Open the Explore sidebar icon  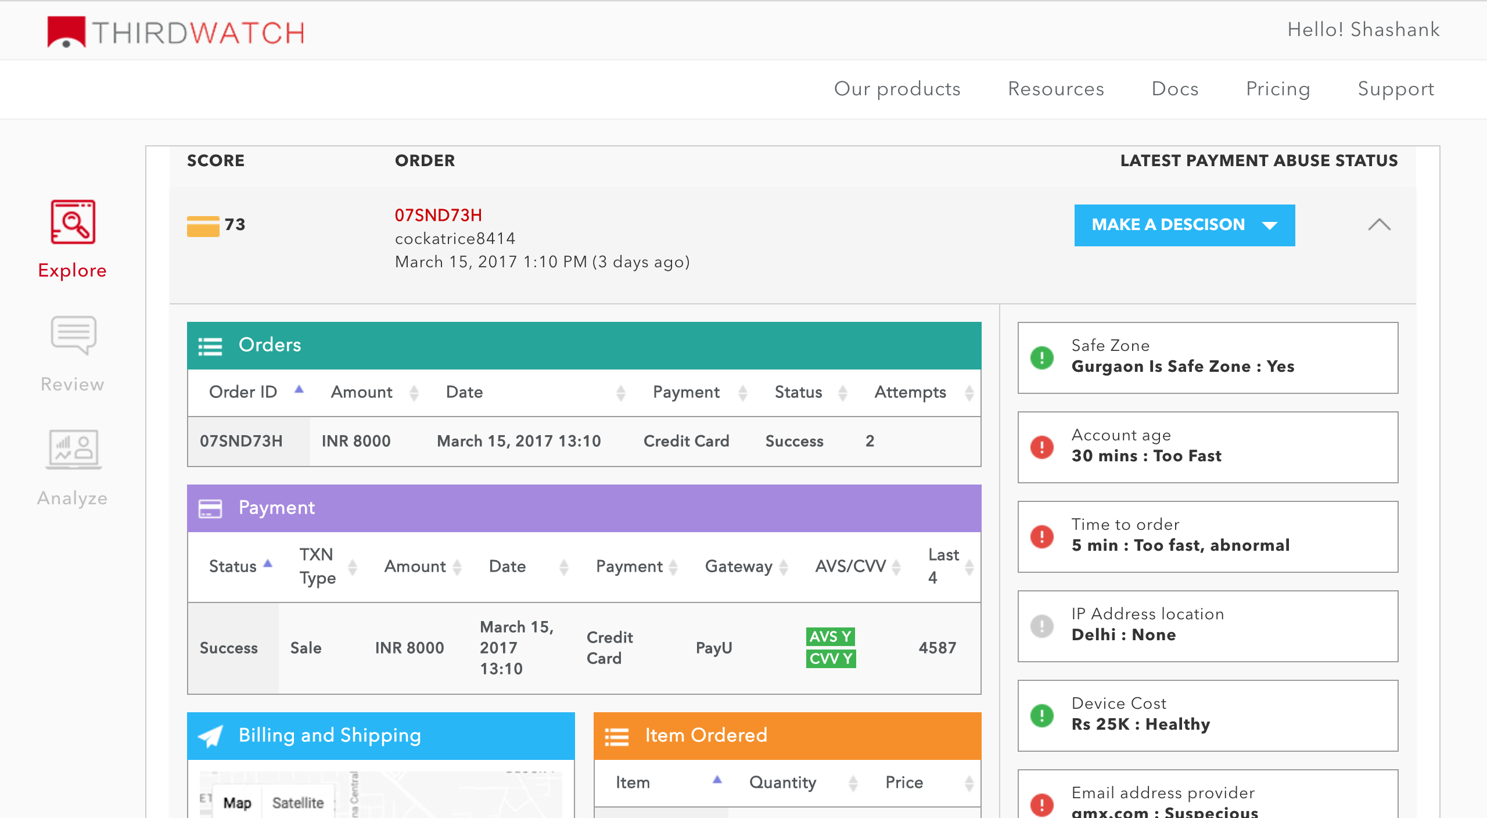pos(73,223)
